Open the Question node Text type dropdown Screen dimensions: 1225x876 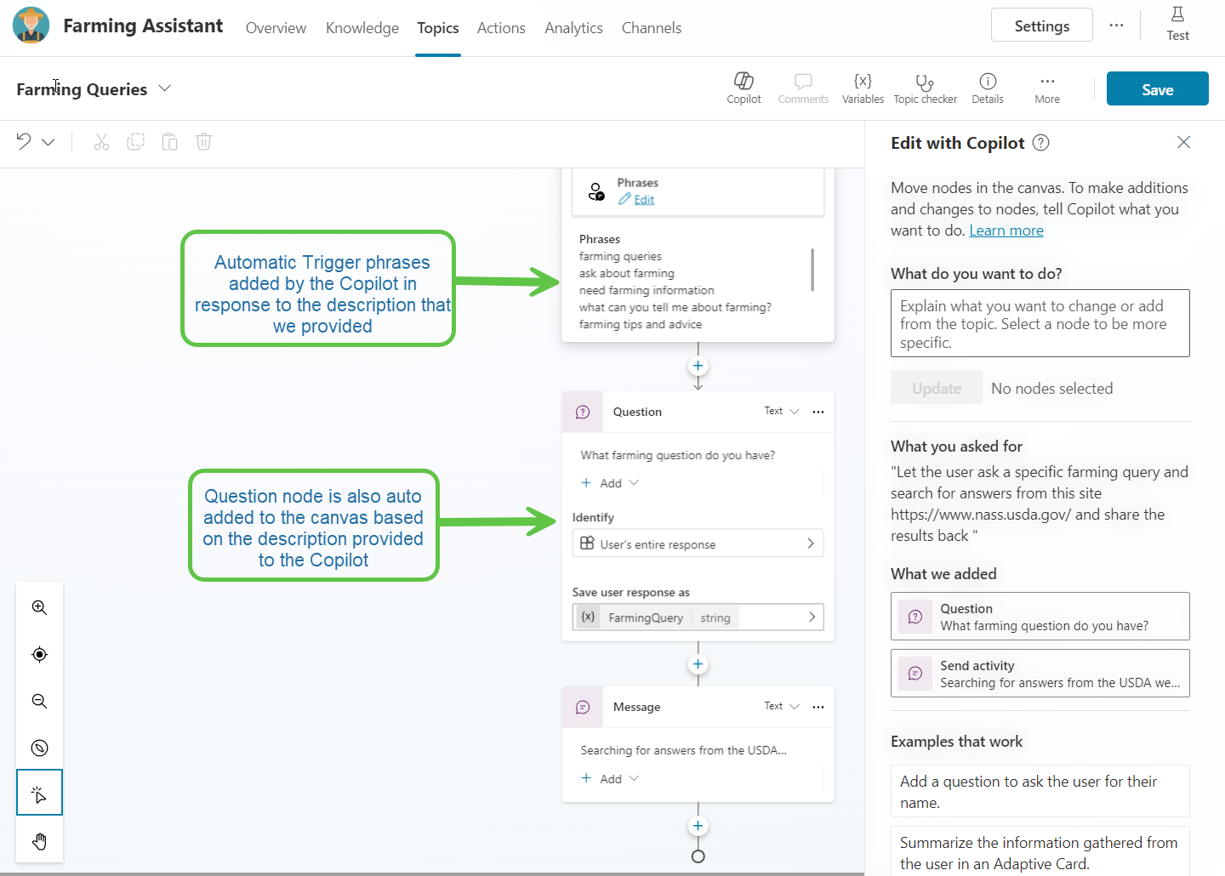click(782, 412)
